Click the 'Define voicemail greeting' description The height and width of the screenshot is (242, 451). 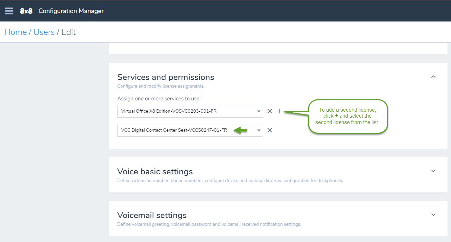pos(209,224)
